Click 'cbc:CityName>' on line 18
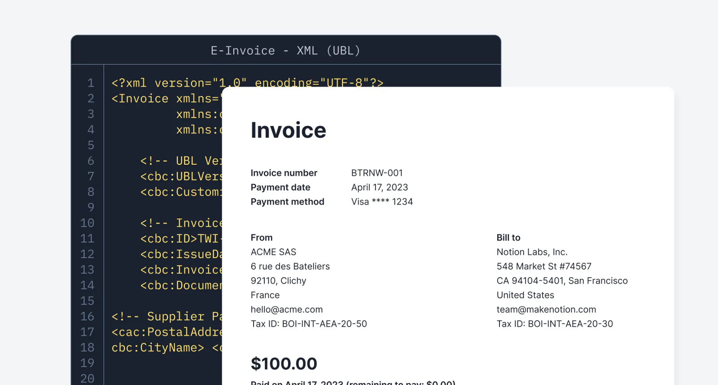718x385 pixels. pos(158,348)
